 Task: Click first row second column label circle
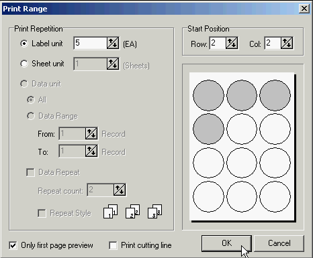242,95
